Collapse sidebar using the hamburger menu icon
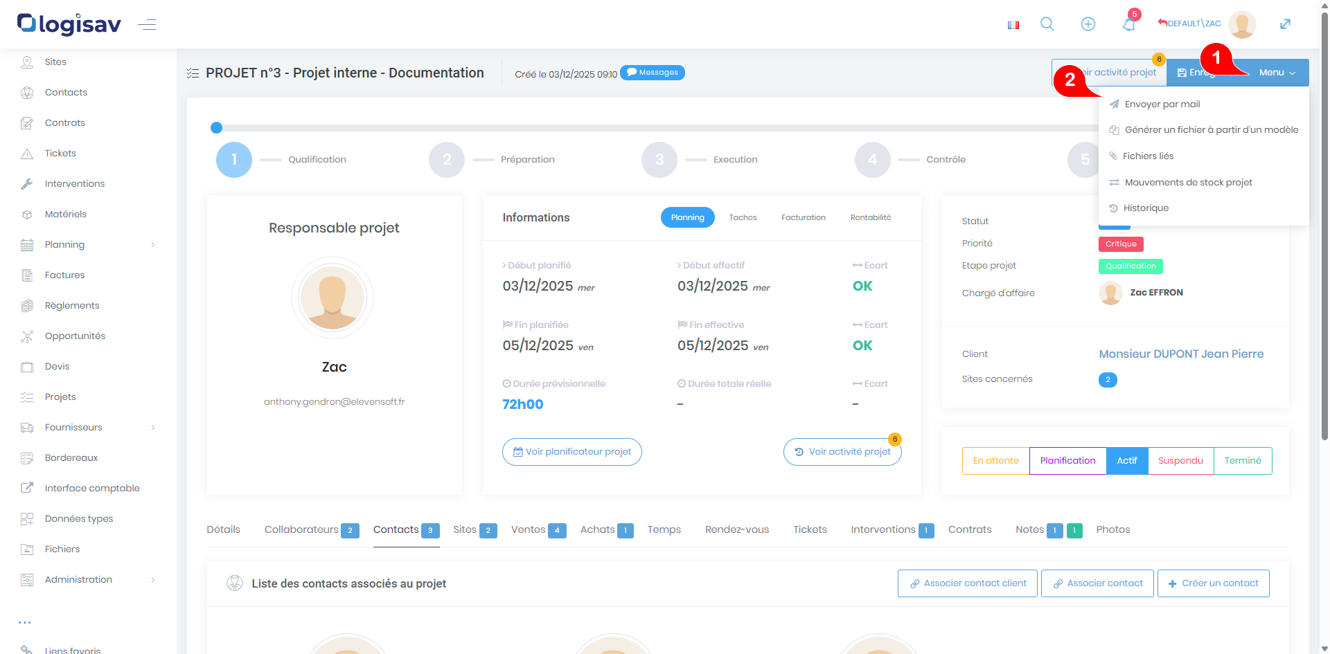 point(147,25)
